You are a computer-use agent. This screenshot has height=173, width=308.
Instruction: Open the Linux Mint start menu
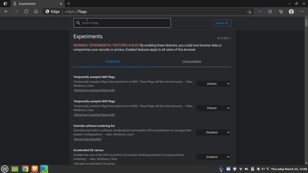click(5, 169)
